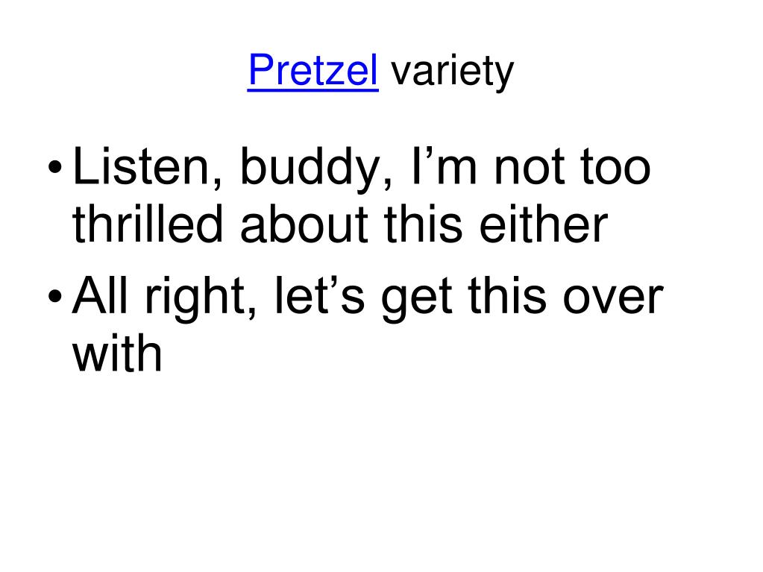Open the Pretzel hyperlink in the title

[x=313, y=69]
